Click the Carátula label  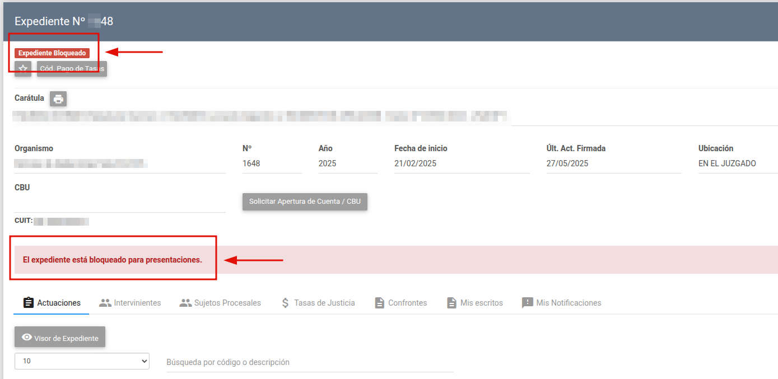pyautogui.click(x=29, y=98)
